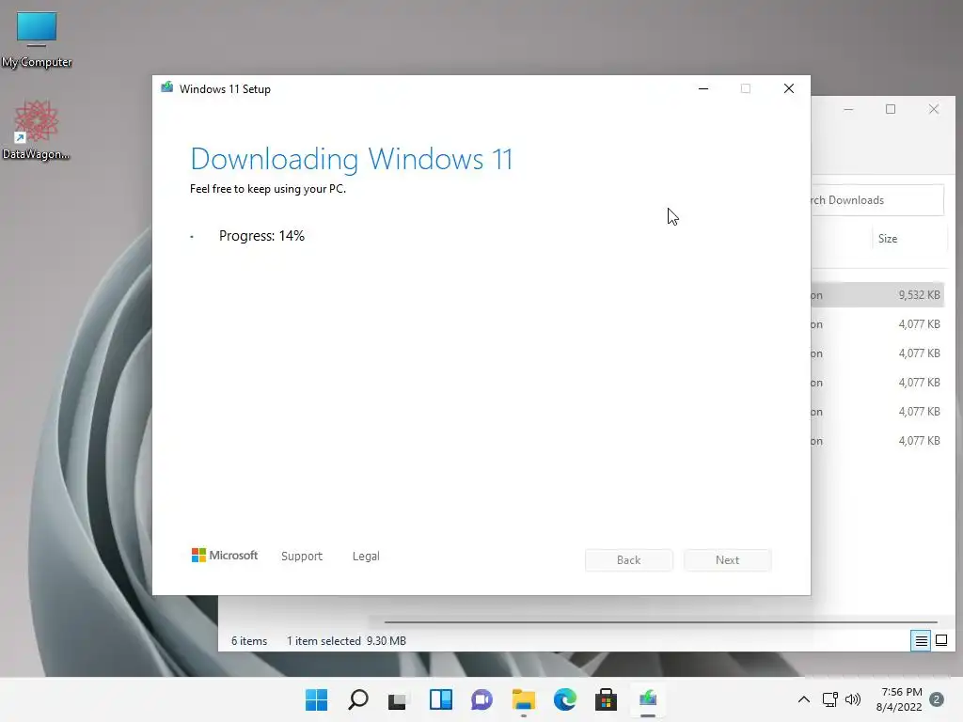Open the Legal link
Viewport: 963px width, 722px height.
pyautogui.click(x=366, y=557)
